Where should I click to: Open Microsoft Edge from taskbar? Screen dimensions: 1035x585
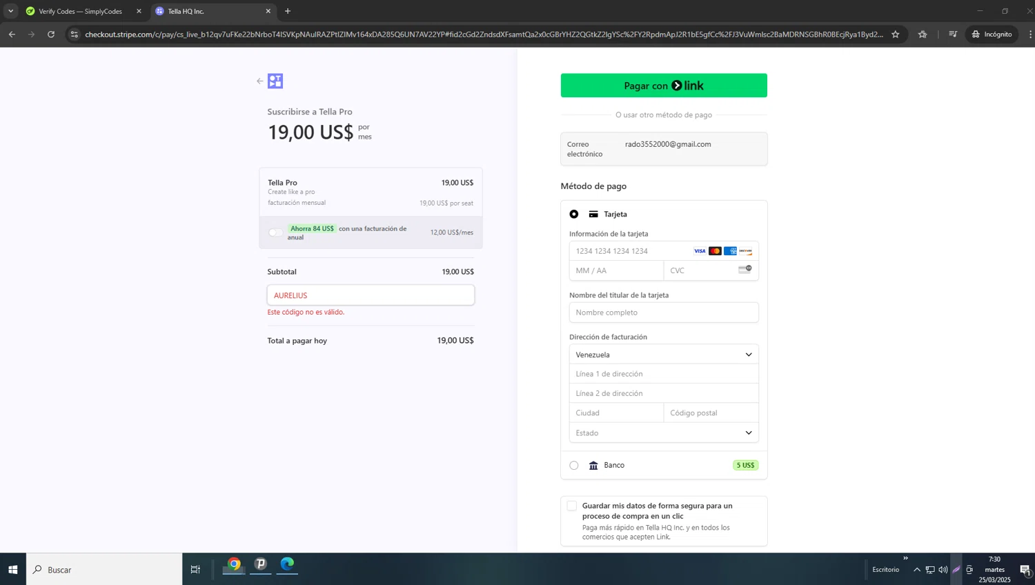point(287,564)
